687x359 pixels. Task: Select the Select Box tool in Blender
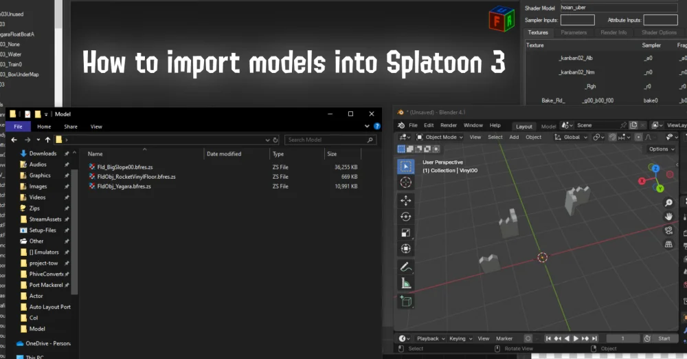pos(406,166)
